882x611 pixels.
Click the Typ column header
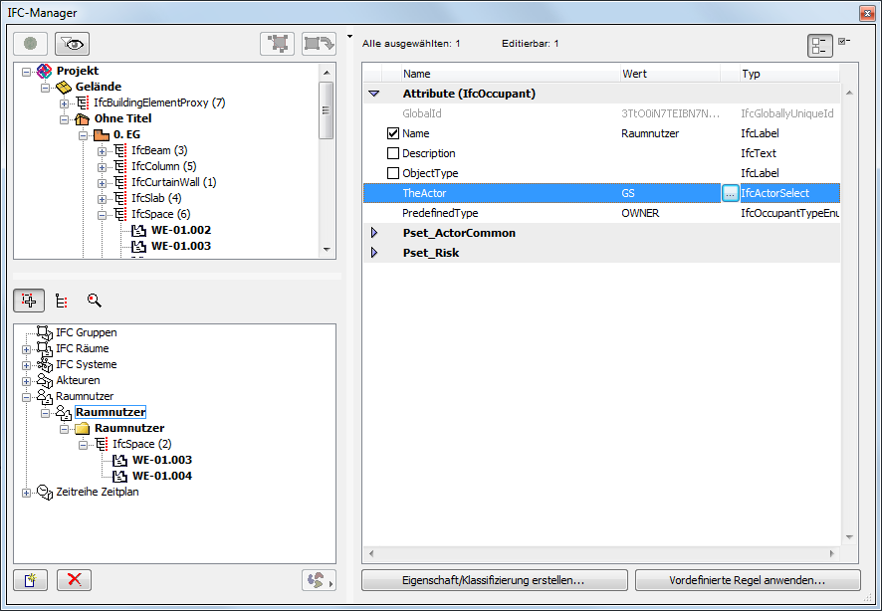coord(789,74)
